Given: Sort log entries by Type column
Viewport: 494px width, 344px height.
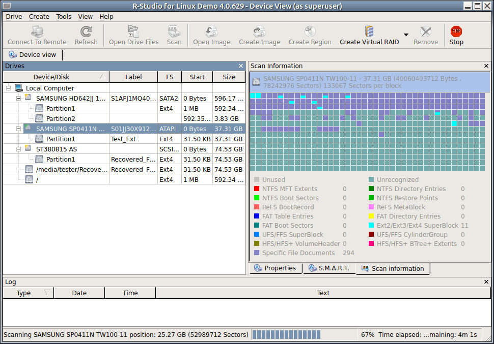Looking at the screenshot, I should click(x=29, y=293).
